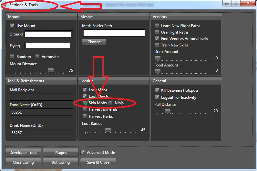Disable Find Vendors Automatically checkbox
Image resolution: width=257 pixels, height=171 pixels.
(157, 38)
